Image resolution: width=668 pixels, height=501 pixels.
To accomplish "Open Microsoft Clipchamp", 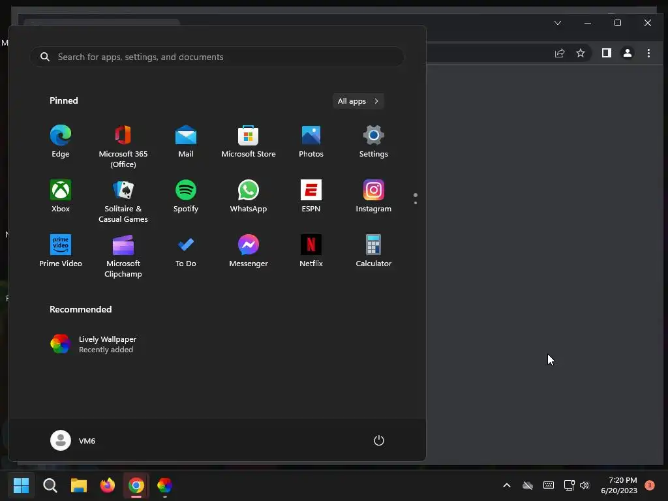I will tap(123, 256).
